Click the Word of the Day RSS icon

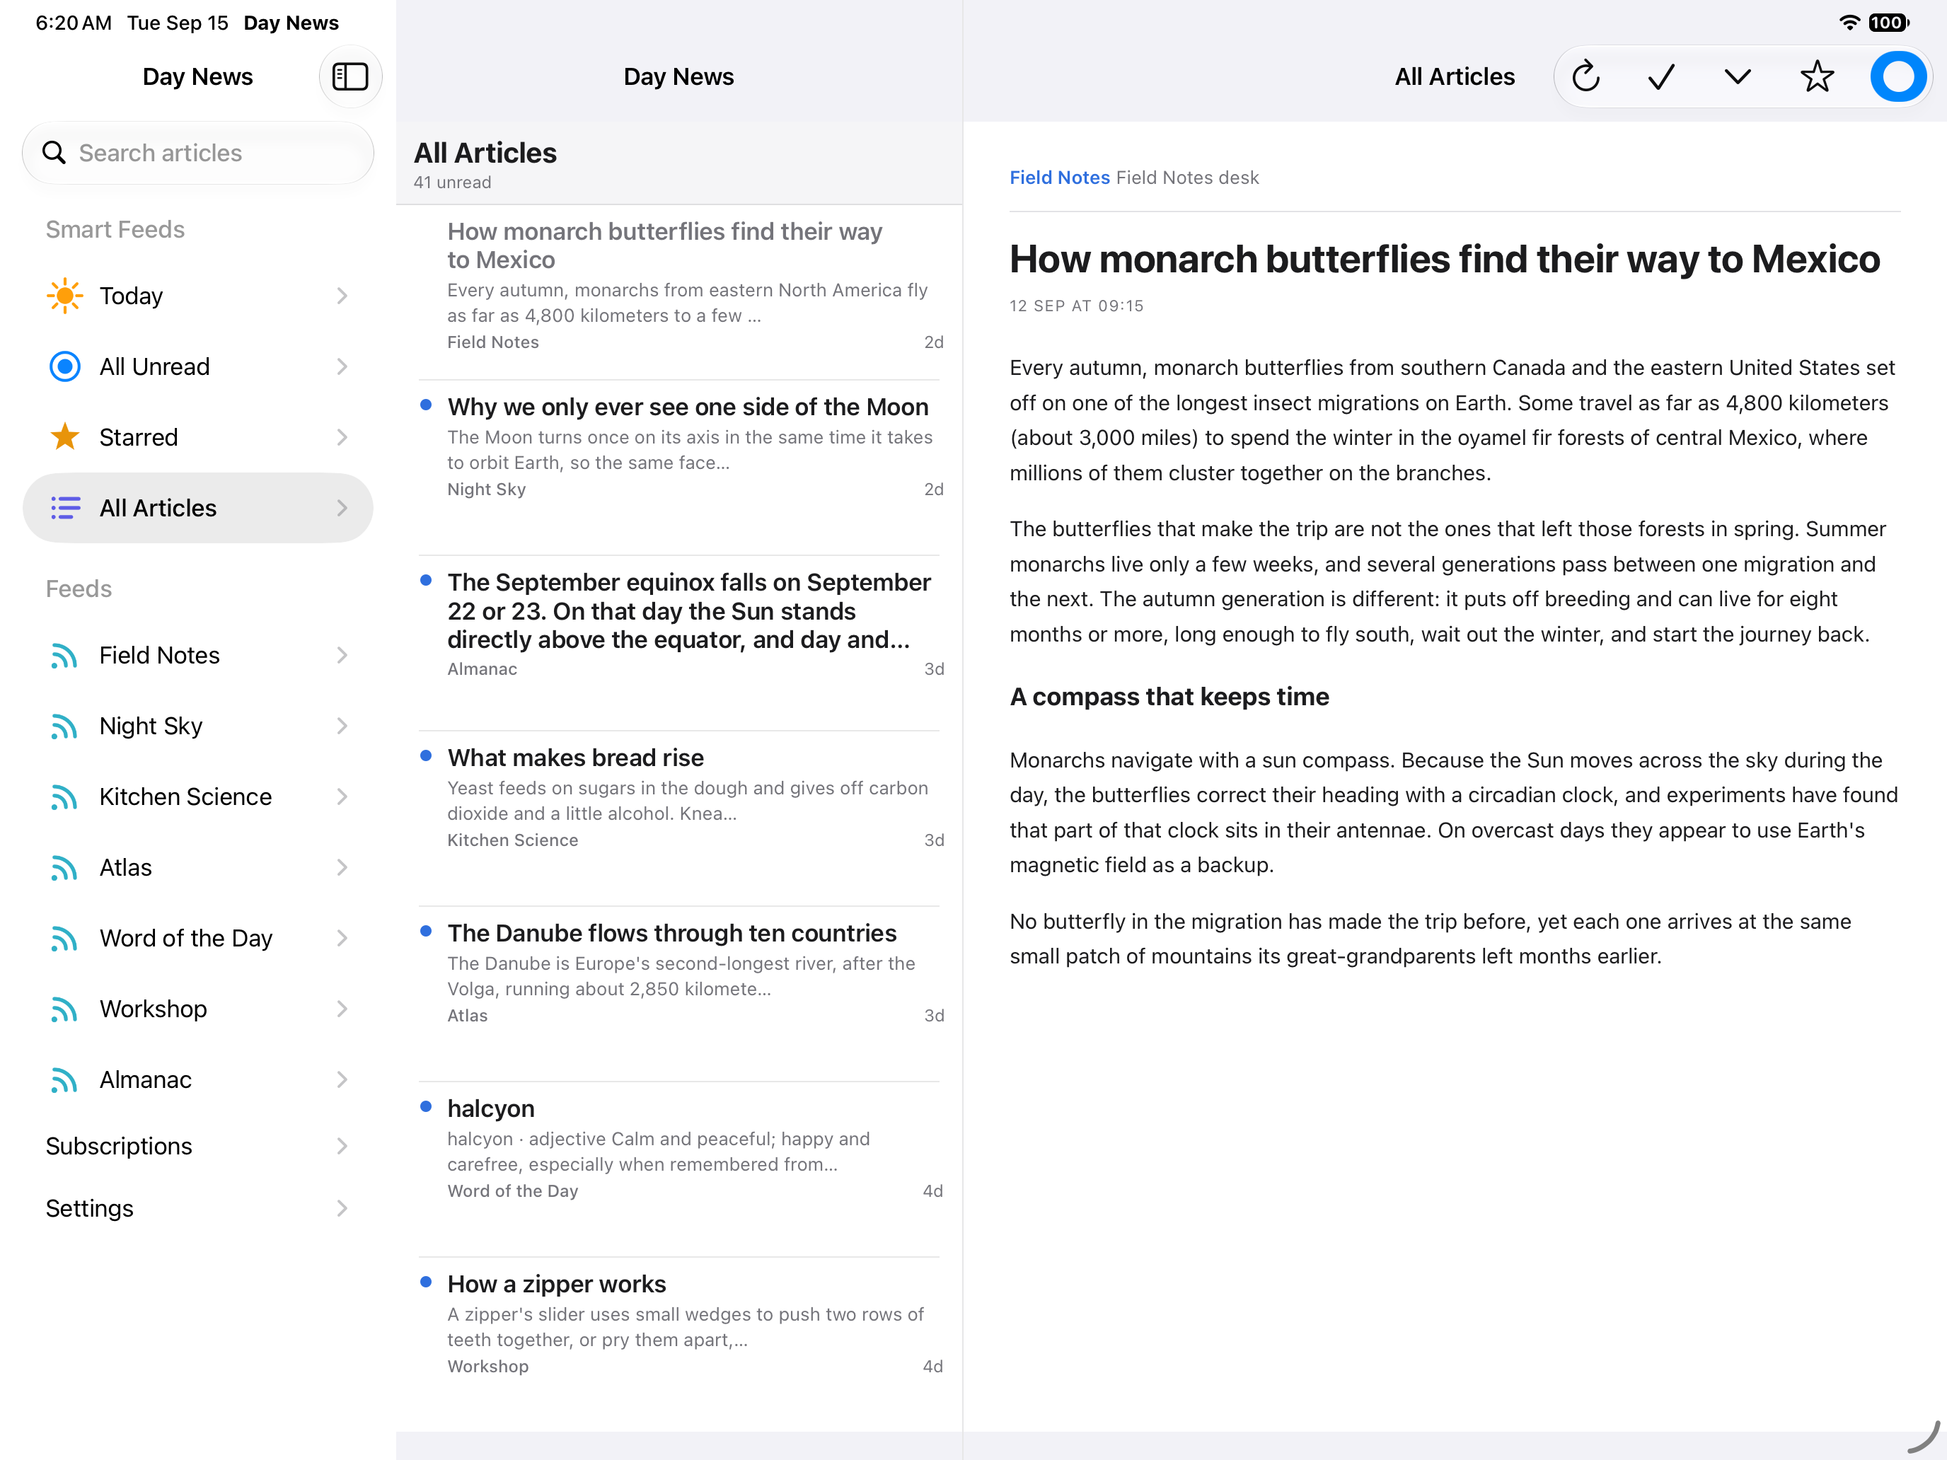click(x=64, y=939)
